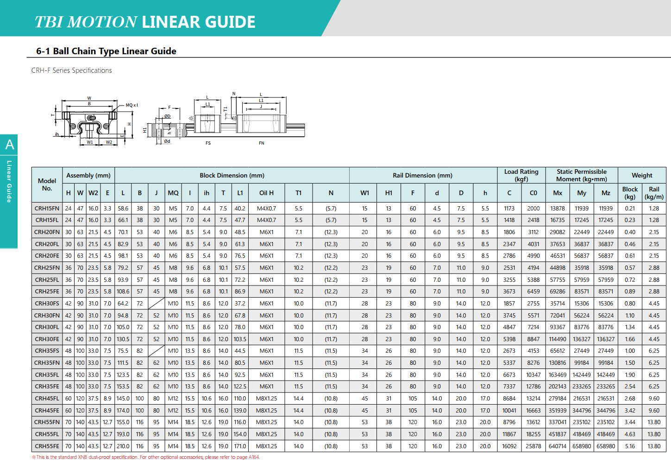Click the "L1" column header

pos(240,193)
